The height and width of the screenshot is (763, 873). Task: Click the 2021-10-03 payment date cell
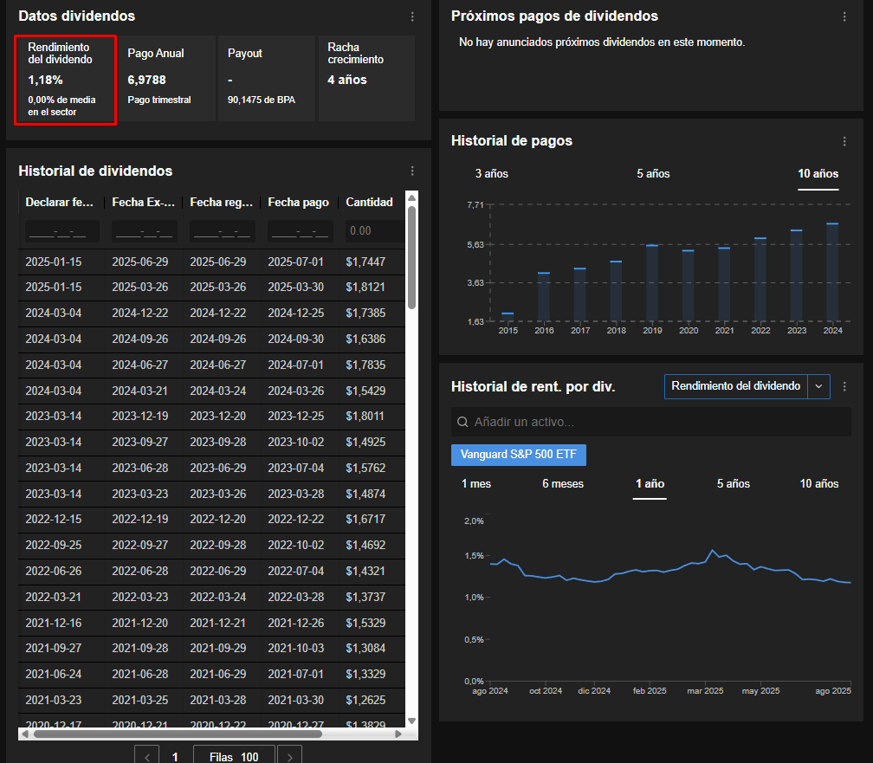296,649
